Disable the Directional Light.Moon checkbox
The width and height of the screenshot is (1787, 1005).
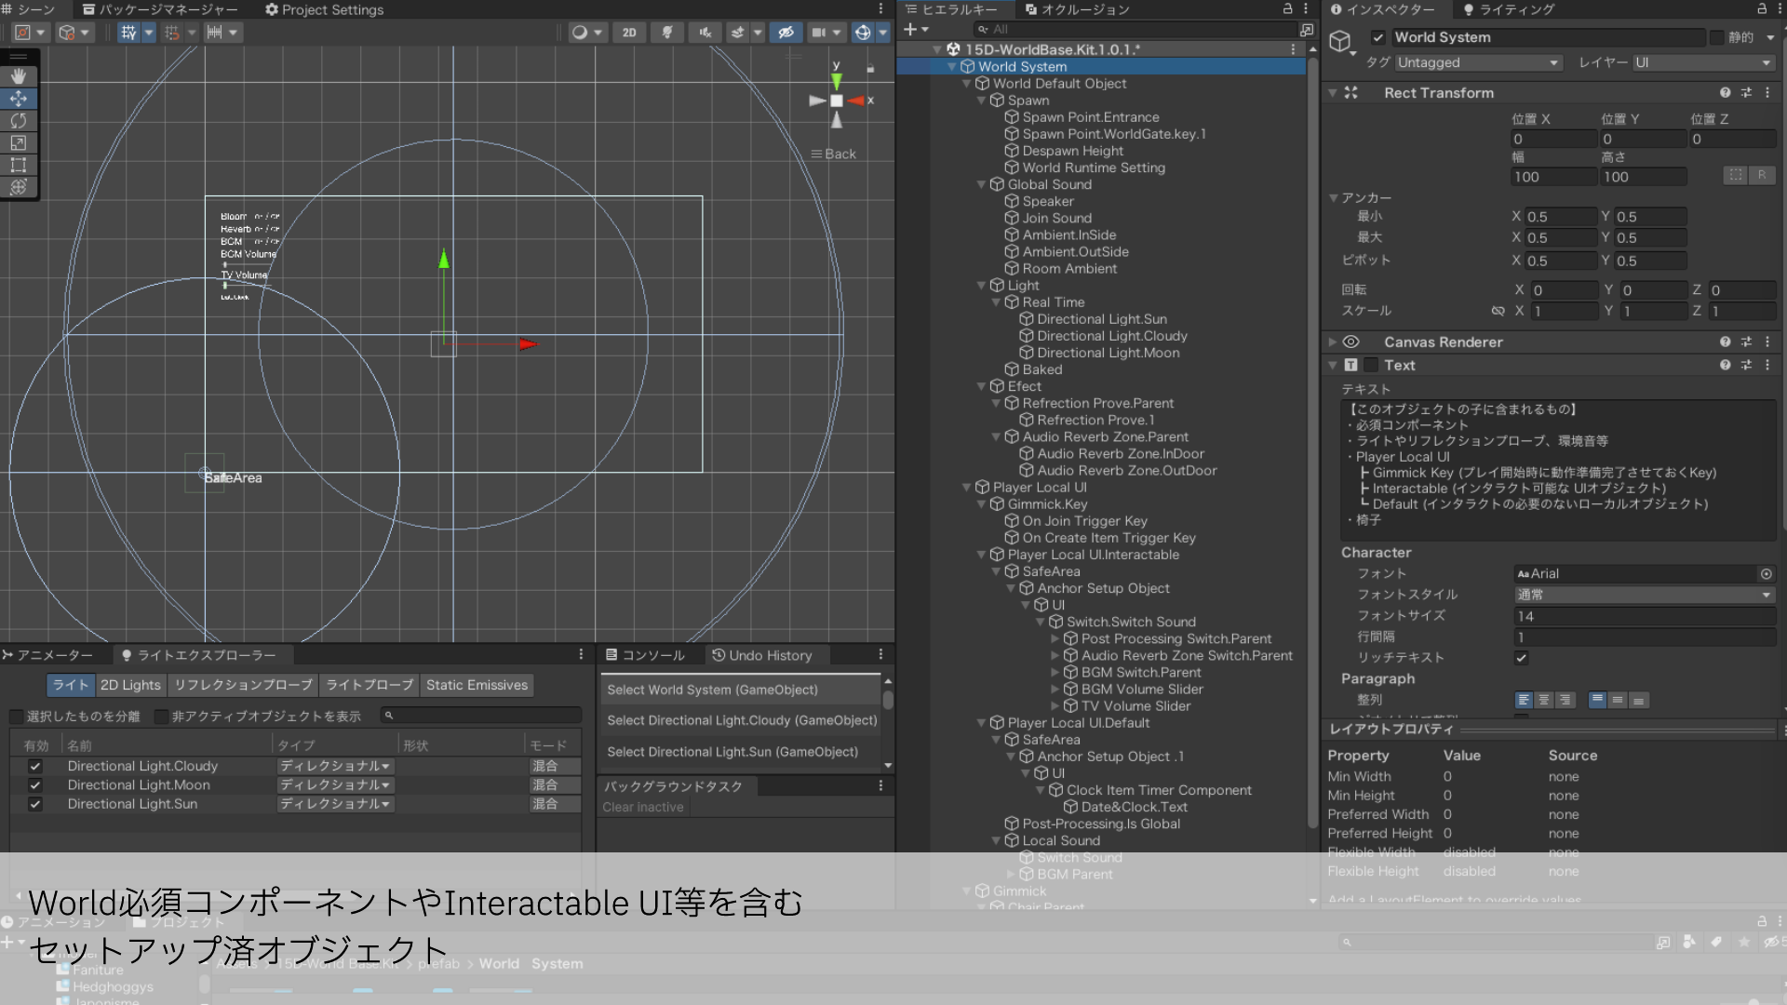click(35, 784)
